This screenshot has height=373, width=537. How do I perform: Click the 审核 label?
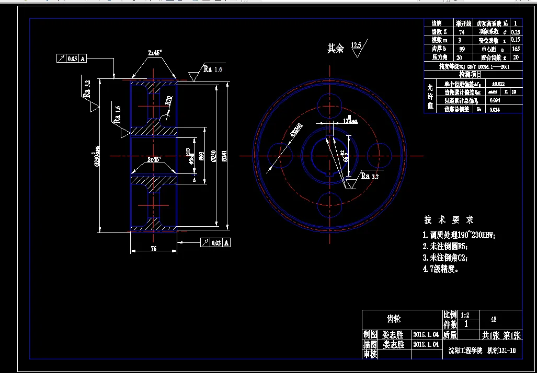[x=370, y=354]
